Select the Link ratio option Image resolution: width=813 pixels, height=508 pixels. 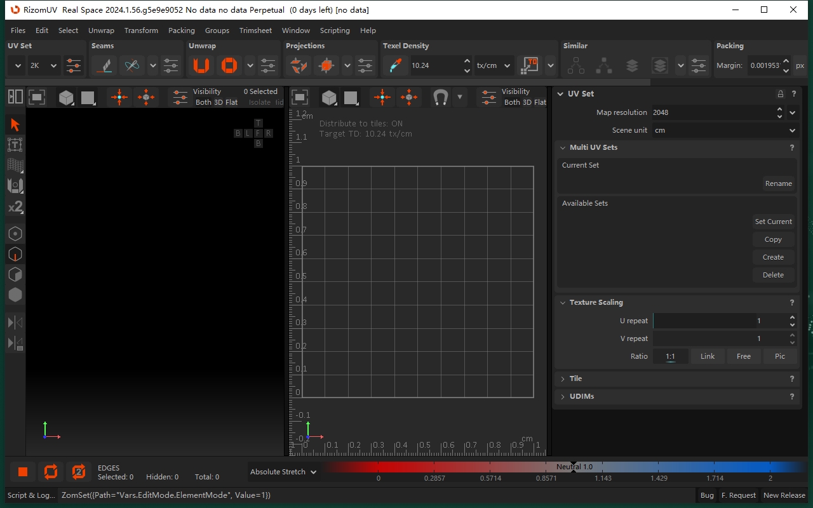click(708, 356)
